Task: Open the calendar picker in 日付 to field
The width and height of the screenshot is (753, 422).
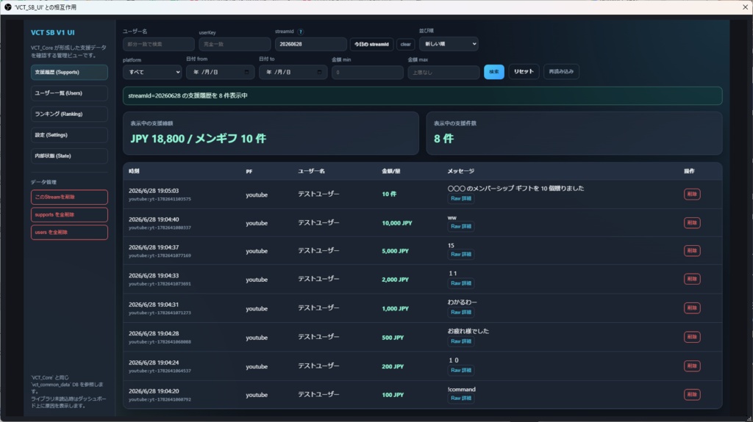Action: pos(319,72)
